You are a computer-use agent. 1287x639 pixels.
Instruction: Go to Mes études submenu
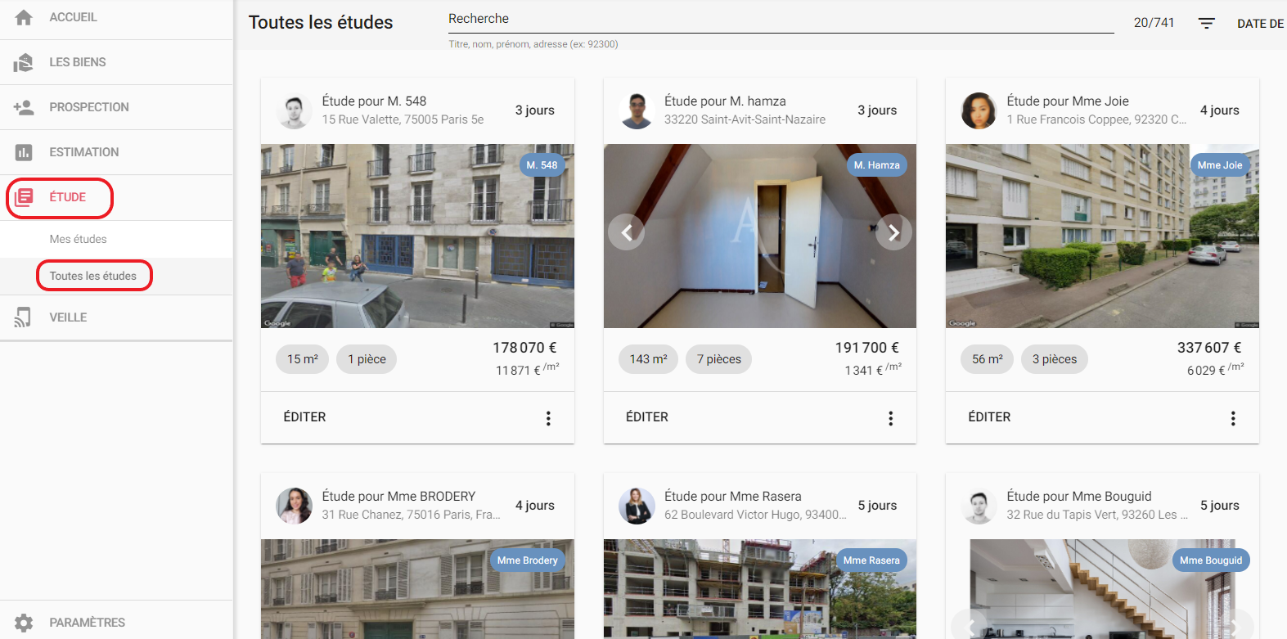point(116,239)
